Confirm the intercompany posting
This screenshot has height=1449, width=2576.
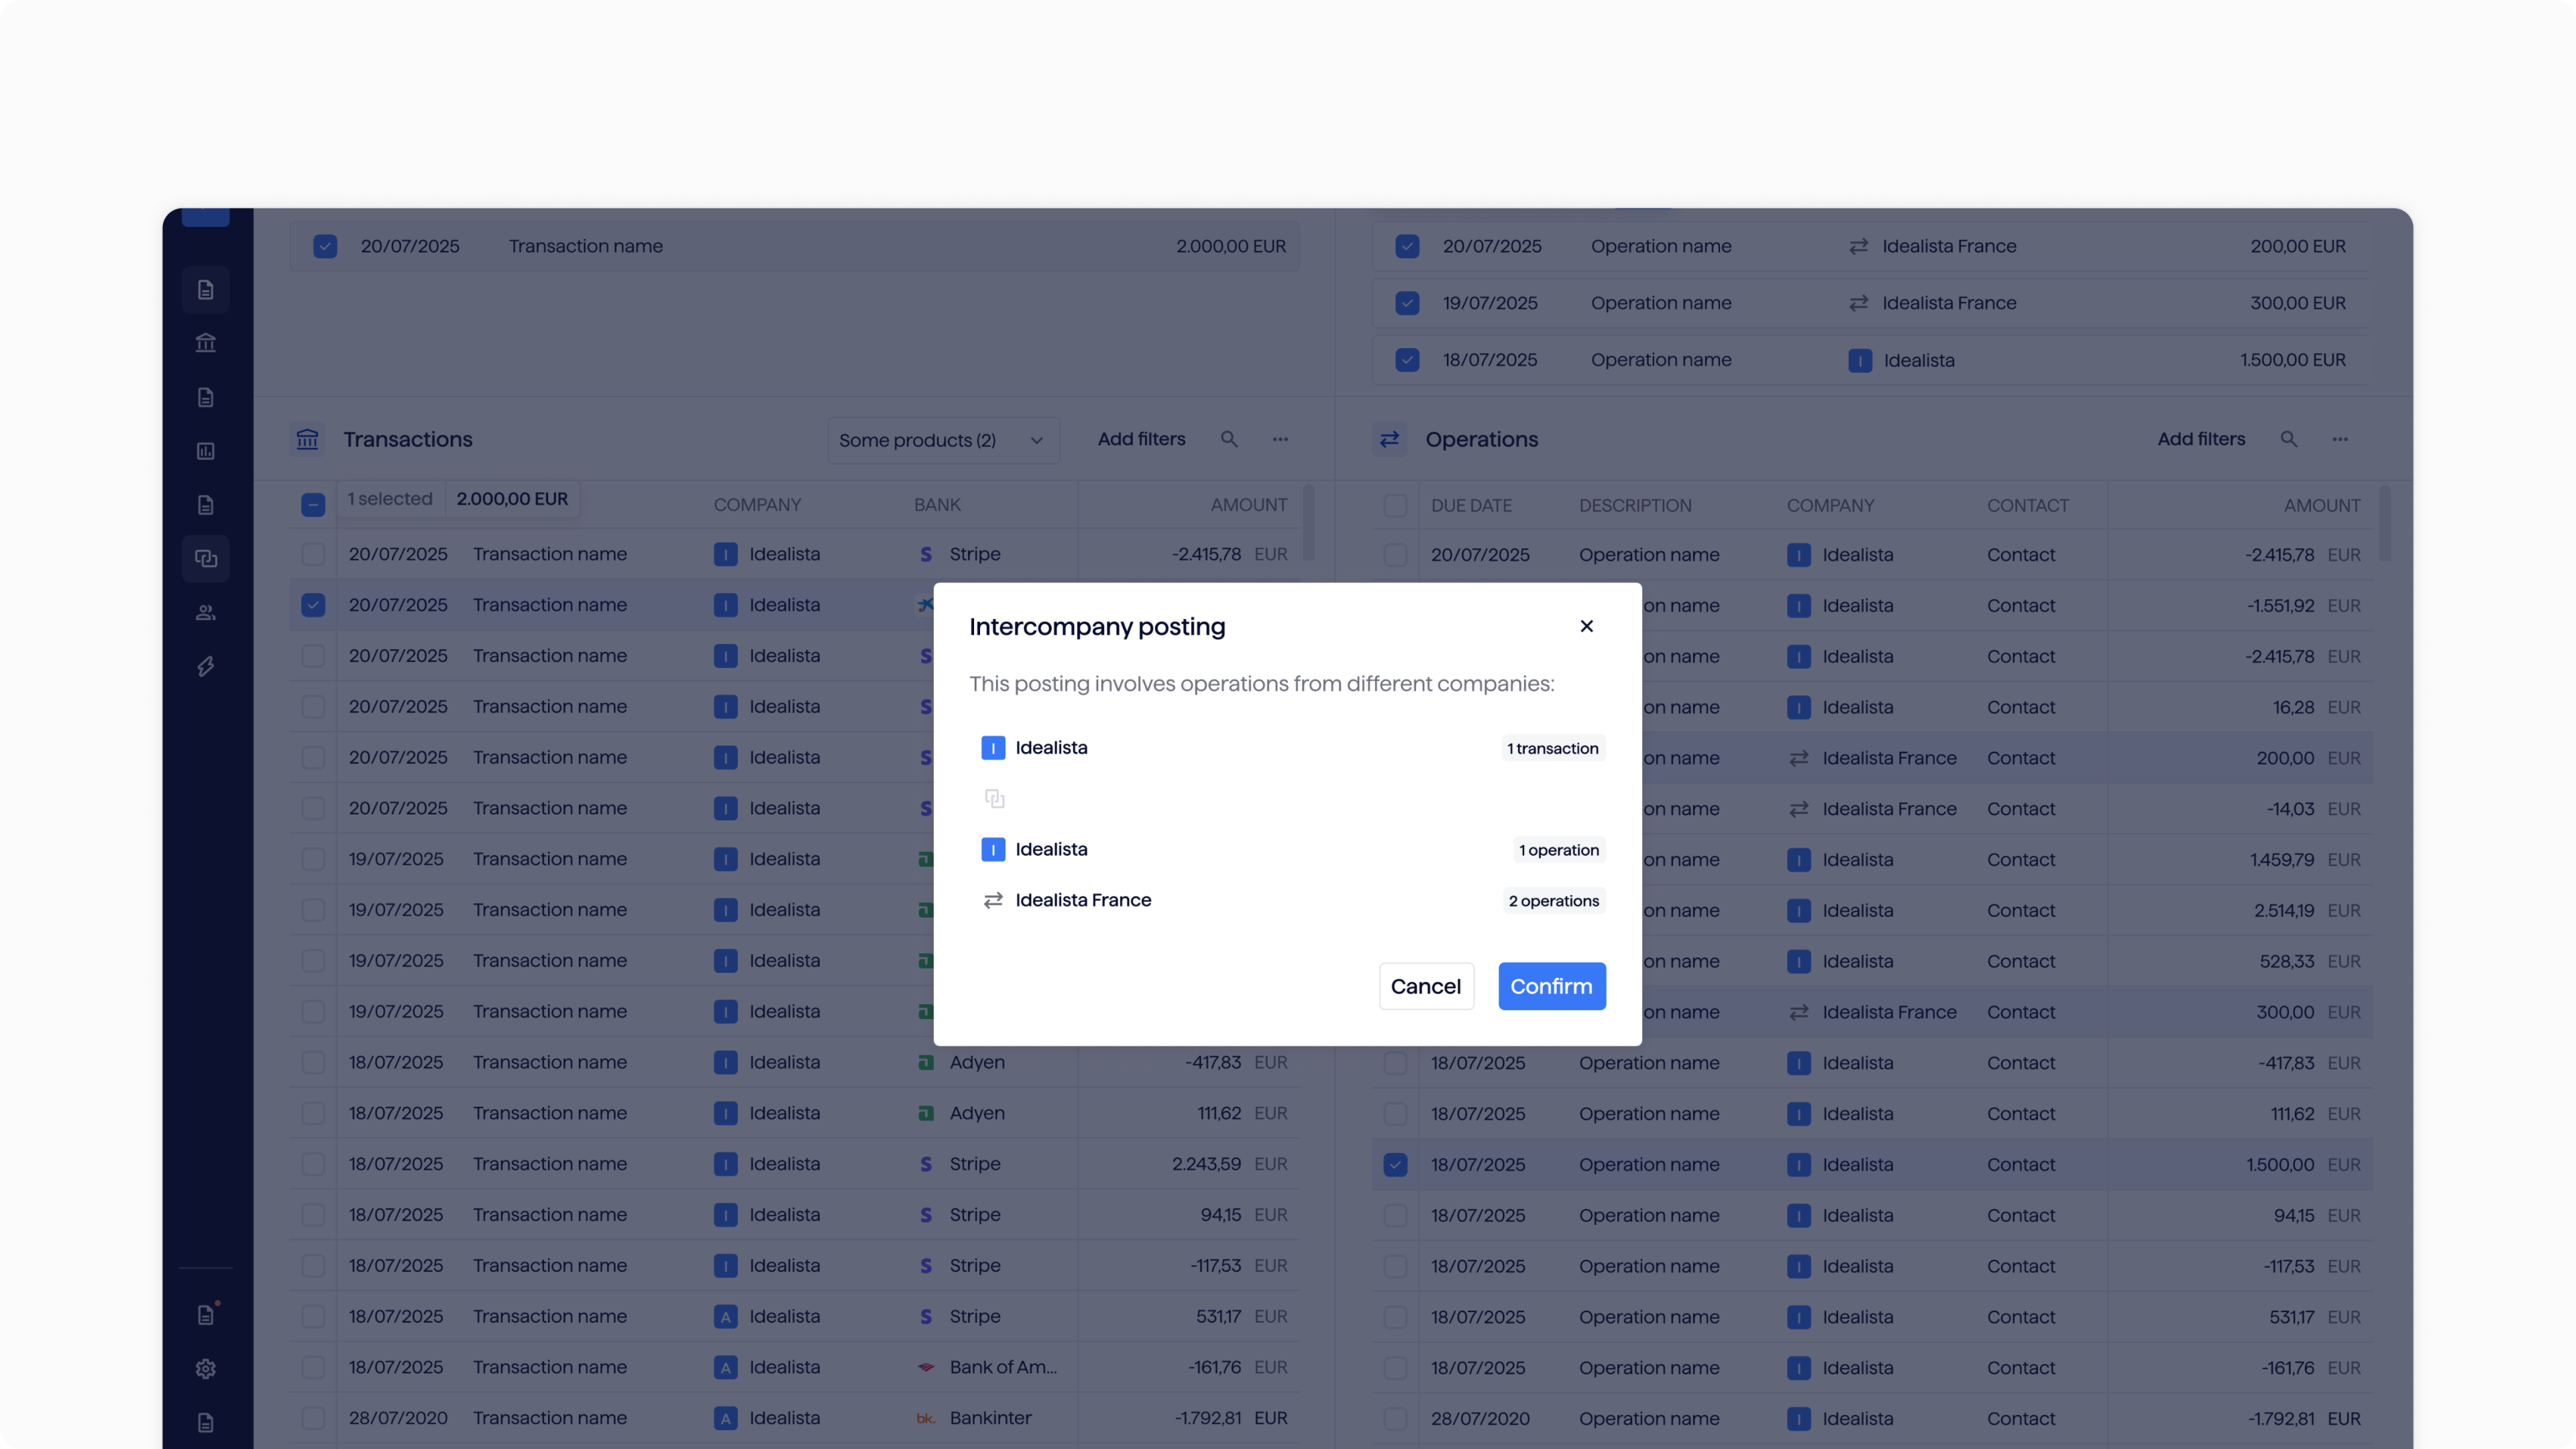(x=1551, y=986)
